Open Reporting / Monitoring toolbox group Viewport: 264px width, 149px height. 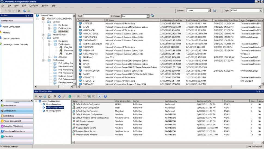click(17, 126)
